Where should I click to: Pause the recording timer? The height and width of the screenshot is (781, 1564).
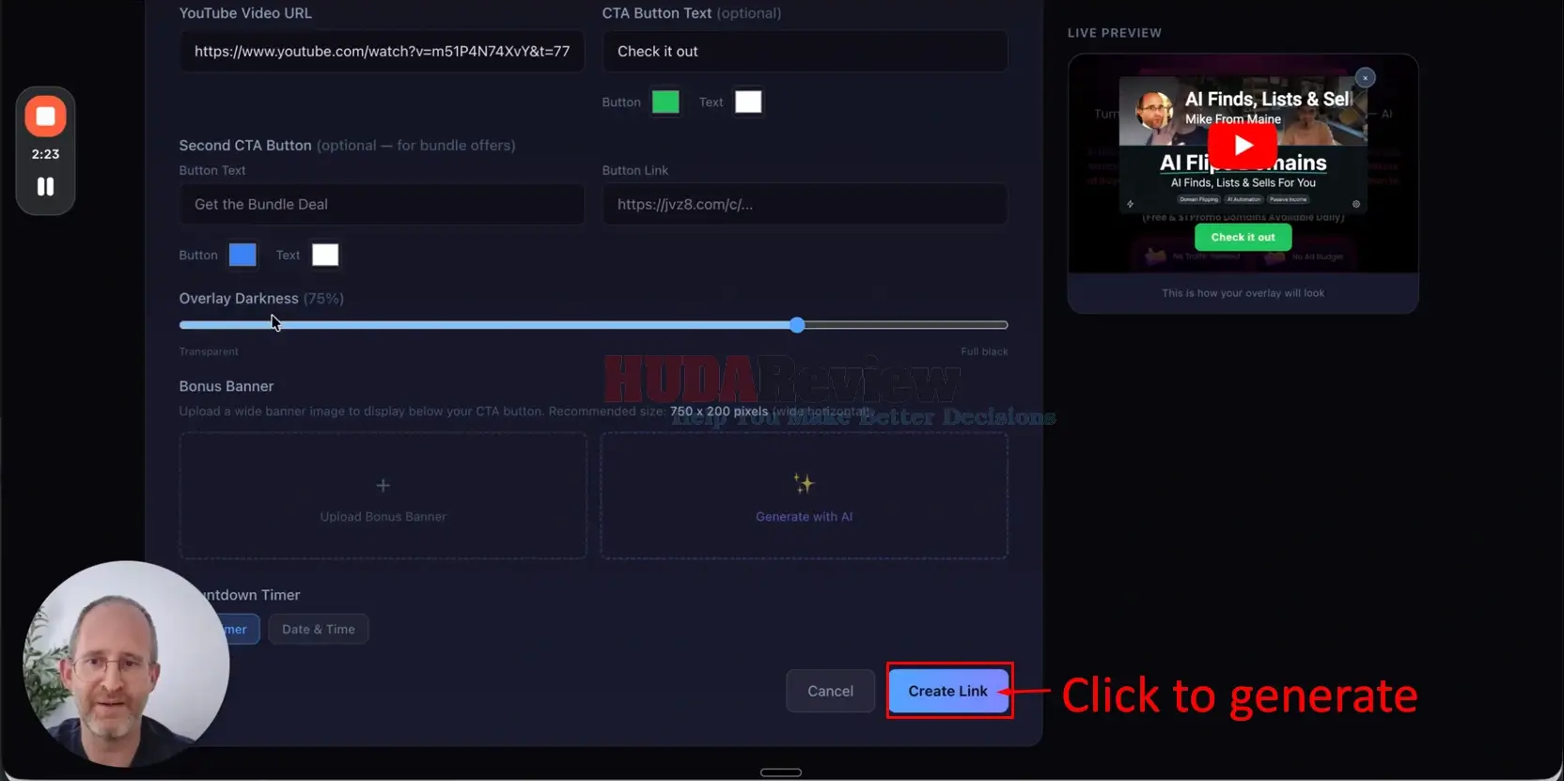[x=45, y=186]
